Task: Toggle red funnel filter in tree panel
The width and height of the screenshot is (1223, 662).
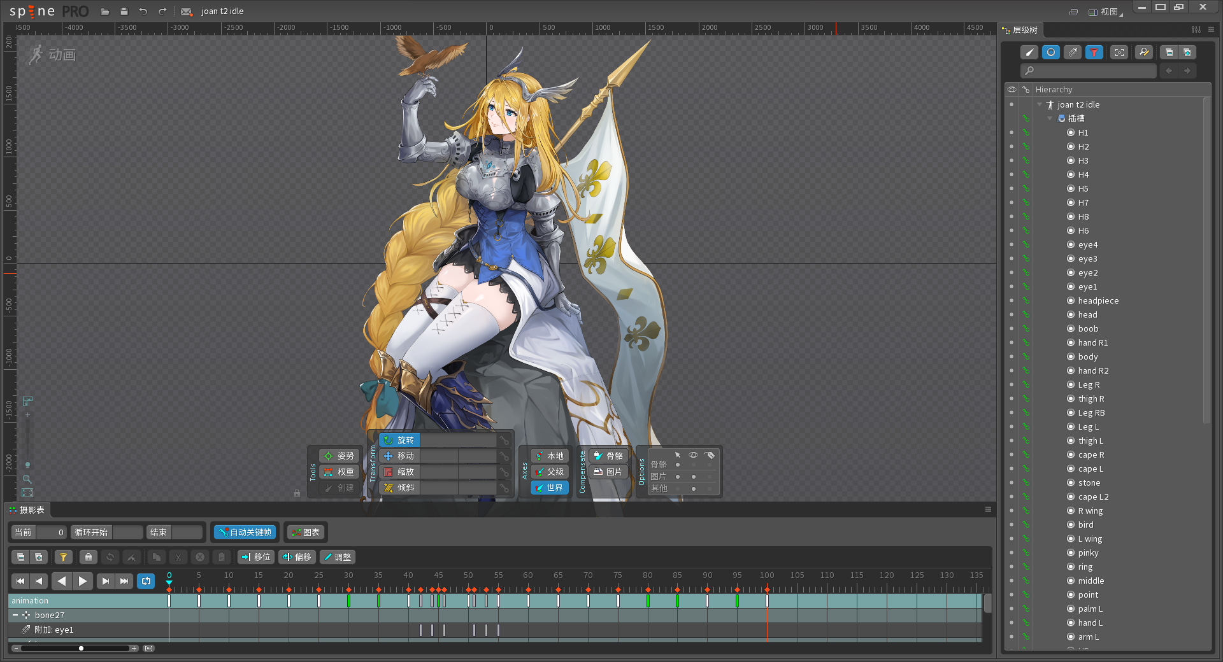Action: [x=1094, y=52]
